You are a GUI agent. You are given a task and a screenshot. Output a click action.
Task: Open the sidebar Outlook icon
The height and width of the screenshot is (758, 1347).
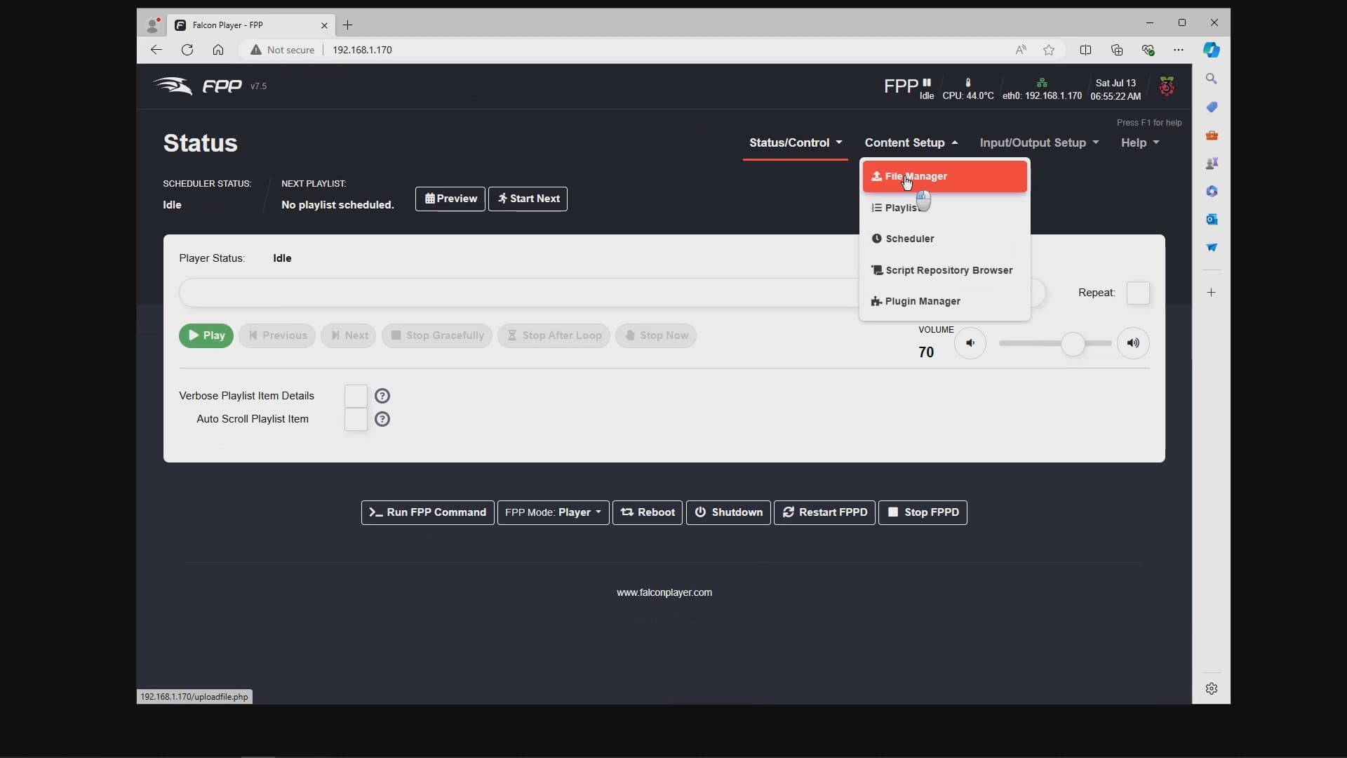click(1212, 219)
